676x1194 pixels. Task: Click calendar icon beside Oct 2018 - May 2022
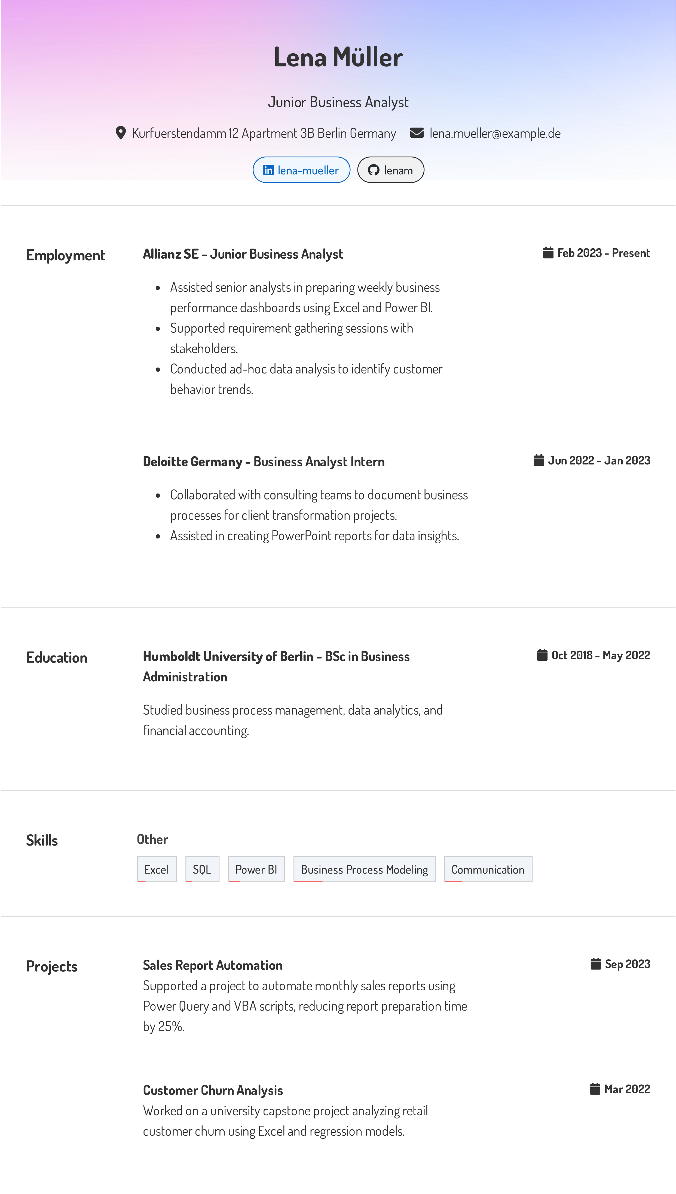(x=542, y=655)
